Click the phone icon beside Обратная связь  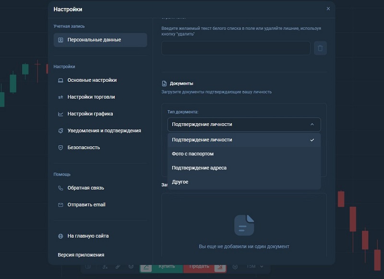[x=60, y=188]
